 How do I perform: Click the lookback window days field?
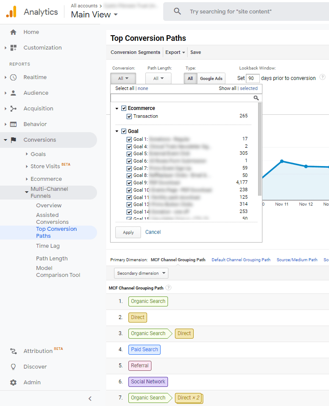tap(252, 79)
